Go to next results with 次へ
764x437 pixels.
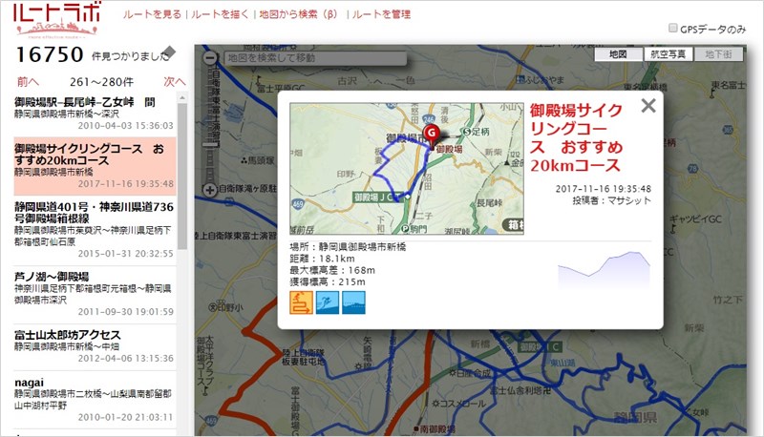(x=175, y=81)
